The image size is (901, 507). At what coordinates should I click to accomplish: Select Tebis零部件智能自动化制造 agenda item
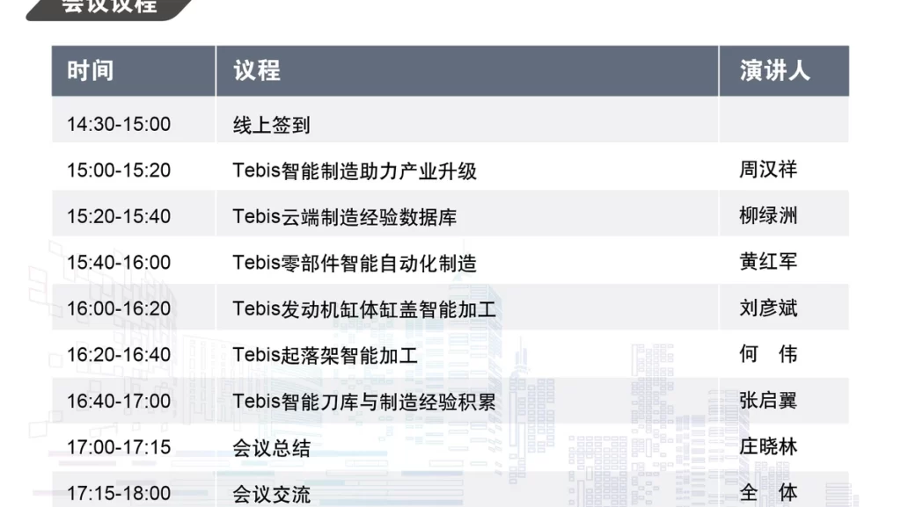355,263
